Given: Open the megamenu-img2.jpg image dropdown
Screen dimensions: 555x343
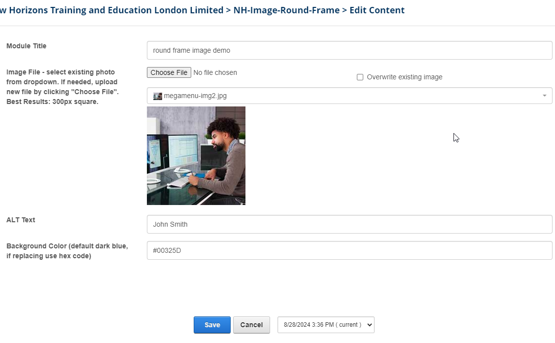Looking at the screenshot, I should pos(345,96).
